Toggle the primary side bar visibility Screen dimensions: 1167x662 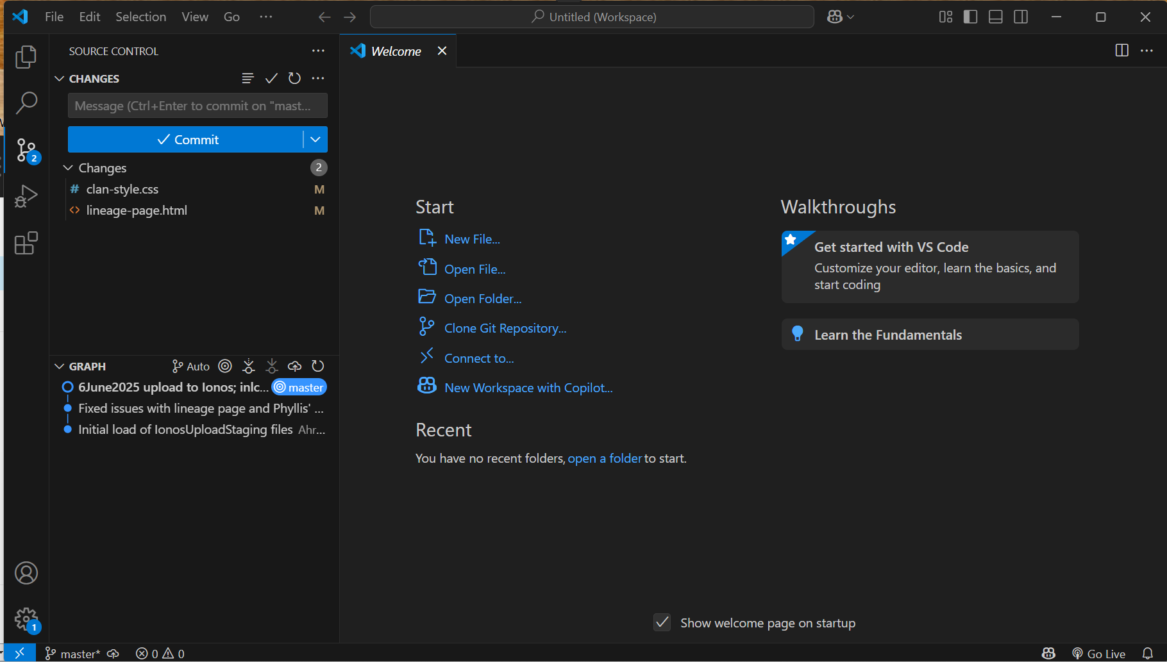click(x=970, y=17)
